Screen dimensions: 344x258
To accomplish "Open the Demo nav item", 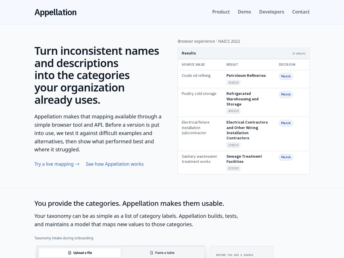I will click(244, 12).
